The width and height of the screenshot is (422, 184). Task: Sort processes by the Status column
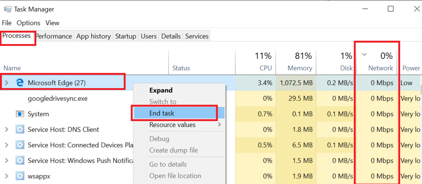coord(202,63)
